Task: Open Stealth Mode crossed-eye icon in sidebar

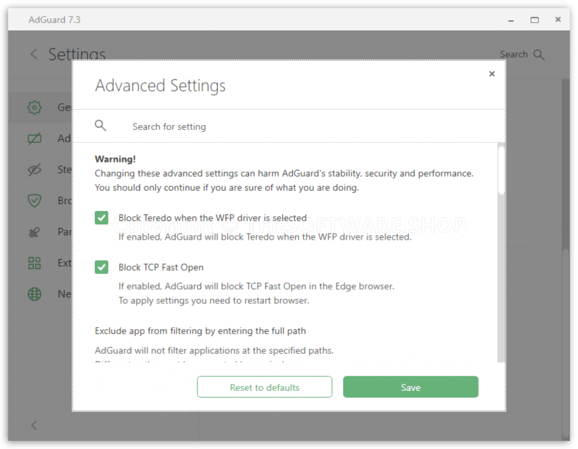Action: 34,170
